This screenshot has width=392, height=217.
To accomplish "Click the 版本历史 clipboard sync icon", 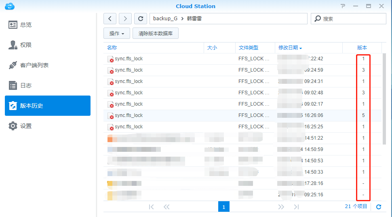I will [13, 106].
